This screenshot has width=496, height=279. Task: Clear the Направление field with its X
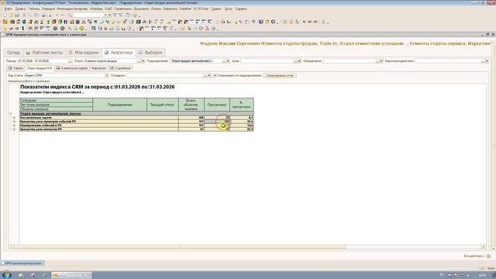pos(381,60)
